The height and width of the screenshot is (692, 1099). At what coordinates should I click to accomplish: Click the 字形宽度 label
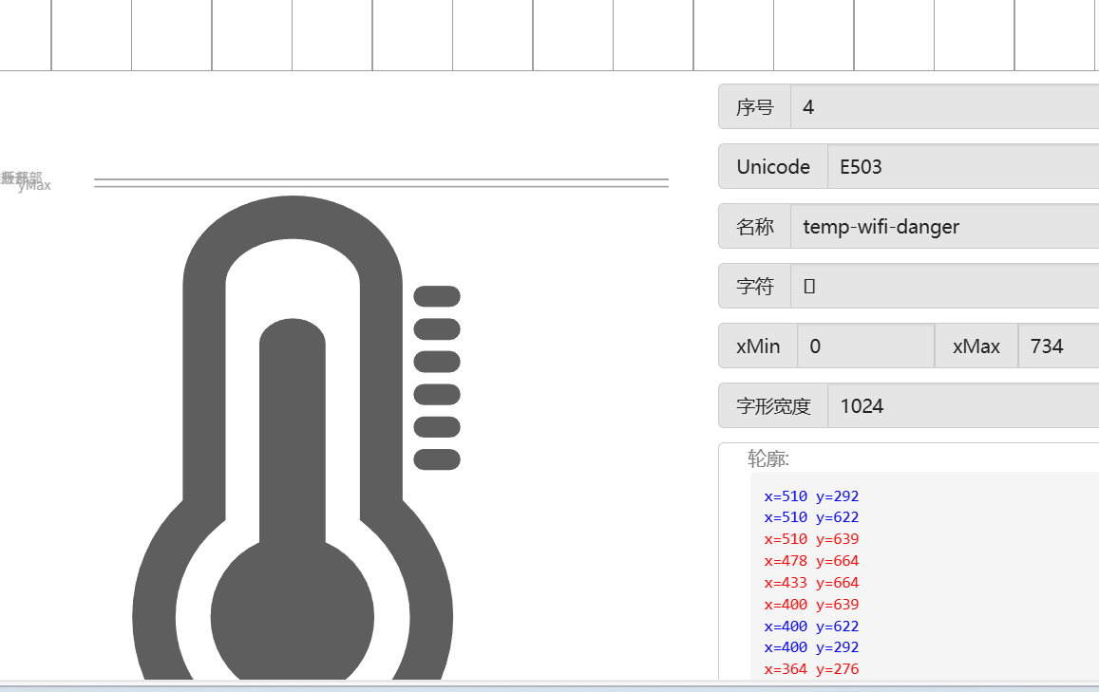[773, 405]
